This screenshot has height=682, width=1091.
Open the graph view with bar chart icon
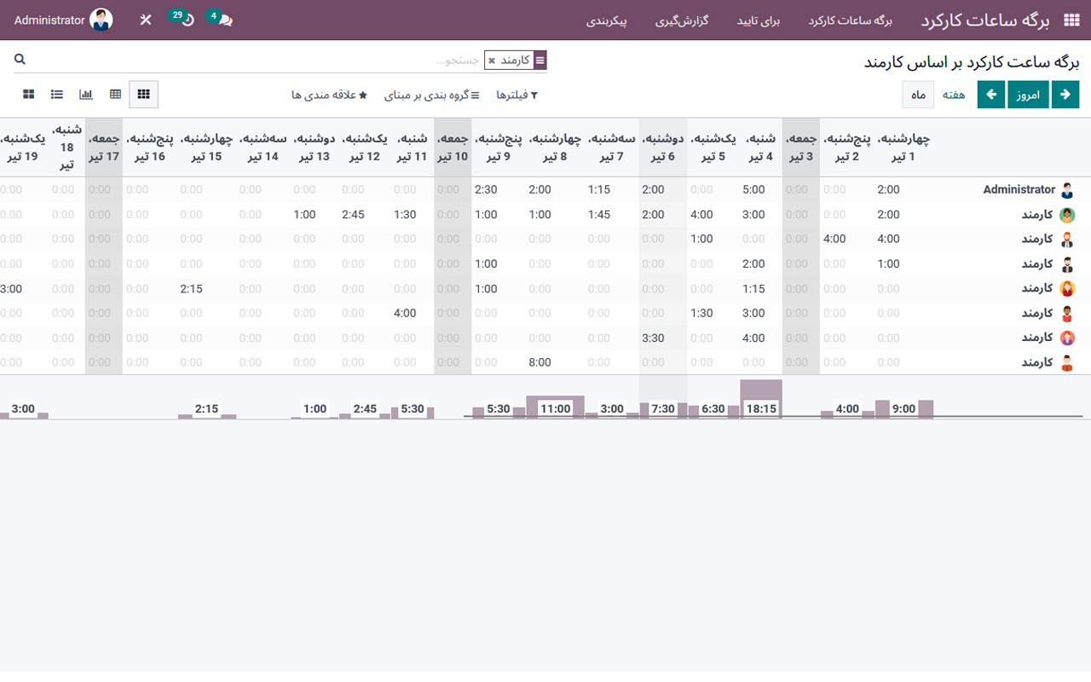[x=85, y=94]
